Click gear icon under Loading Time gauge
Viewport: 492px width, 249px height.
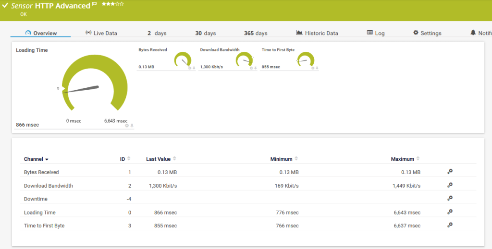click(127, 125)
